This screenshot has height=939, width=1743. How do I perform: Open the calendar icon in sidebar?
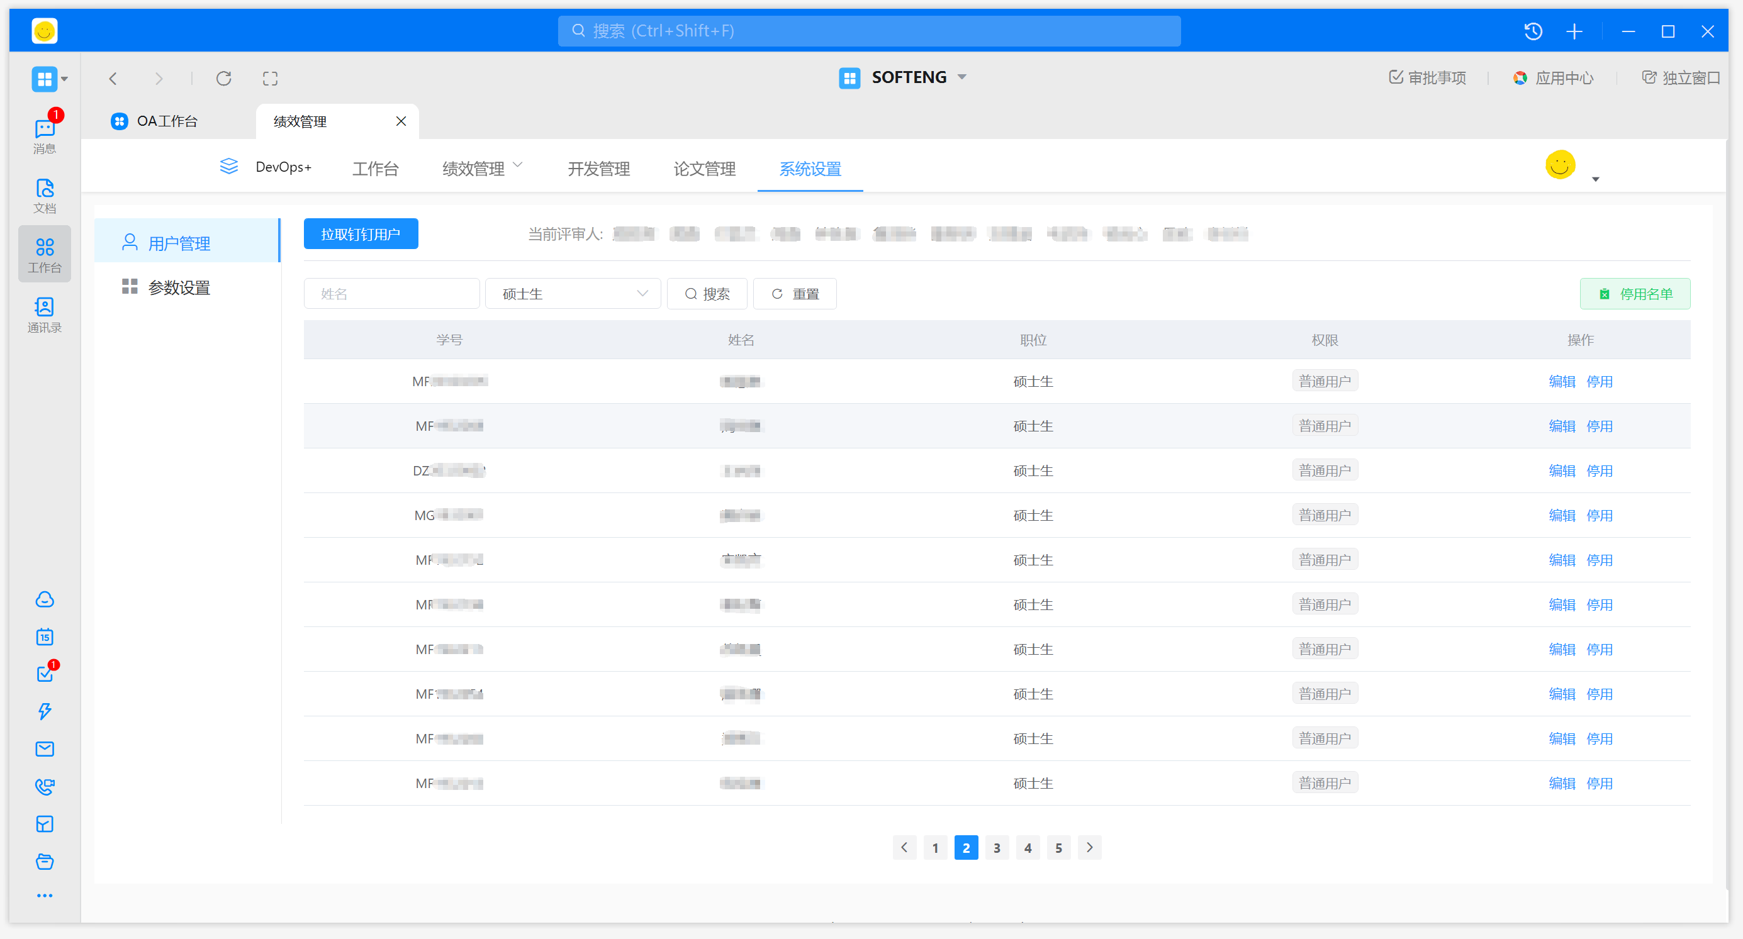[45, 636]
